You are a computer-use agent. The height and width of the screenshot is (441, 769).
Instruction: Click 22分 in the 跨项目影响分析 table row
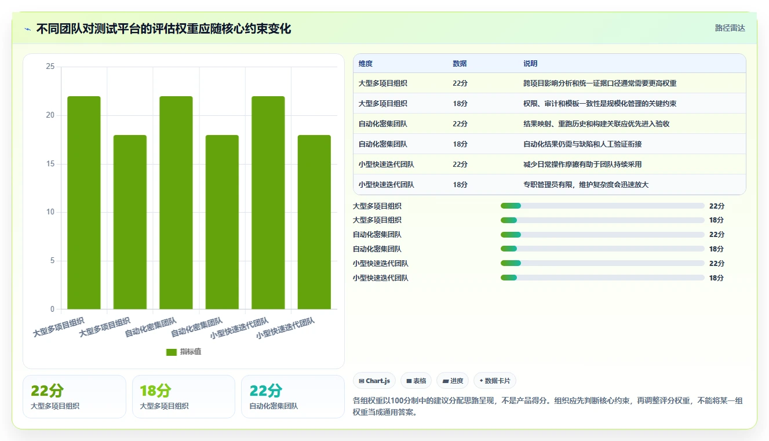pos(460,83)
